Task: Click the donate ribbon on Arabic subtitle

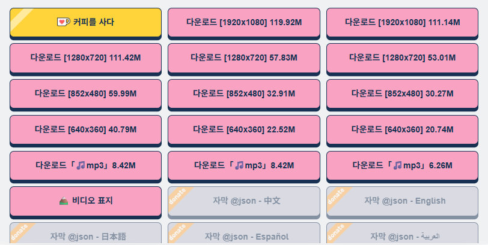Action: 338,233
